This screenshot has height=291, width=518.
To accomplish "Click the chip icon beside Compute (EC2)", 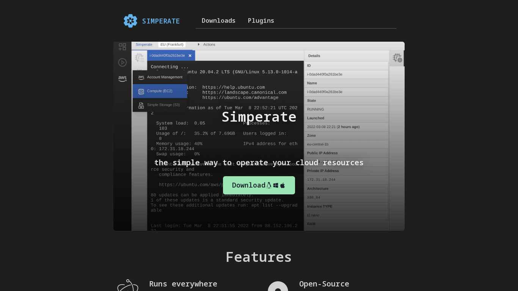I will pos(141,91).
